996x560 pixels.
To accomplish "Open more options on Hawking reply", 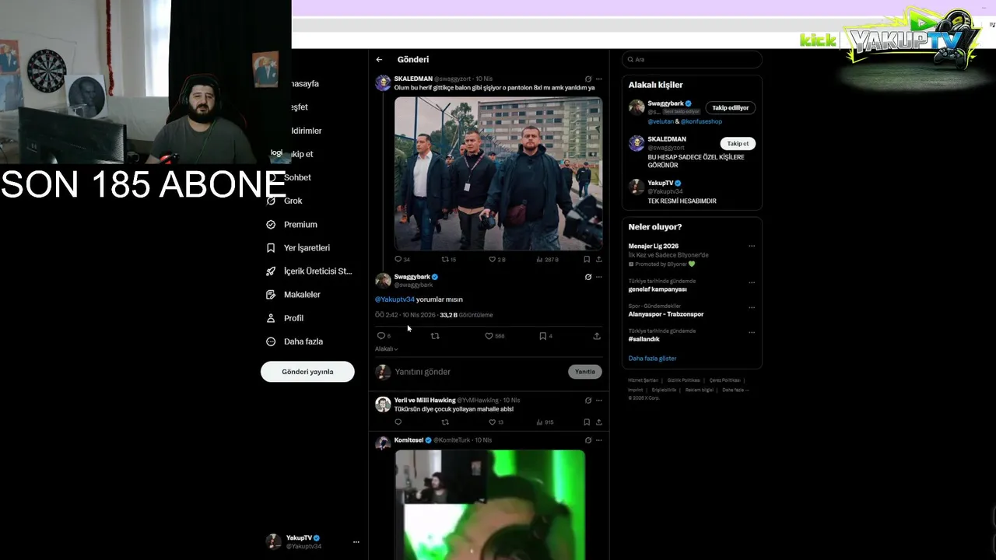I will click(598, 401).
